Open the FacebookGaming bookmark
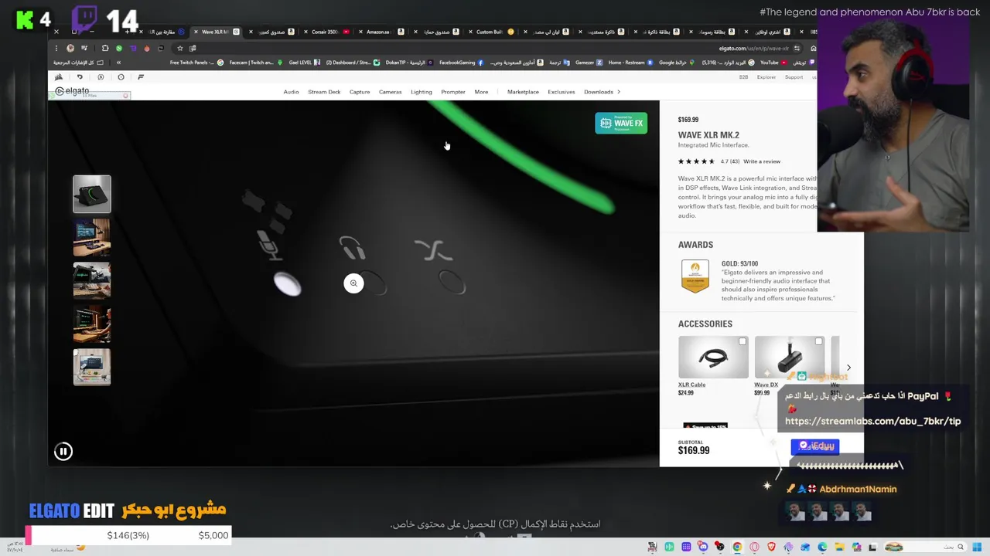This screenshot has height=556, width=990. coord(461,63)
